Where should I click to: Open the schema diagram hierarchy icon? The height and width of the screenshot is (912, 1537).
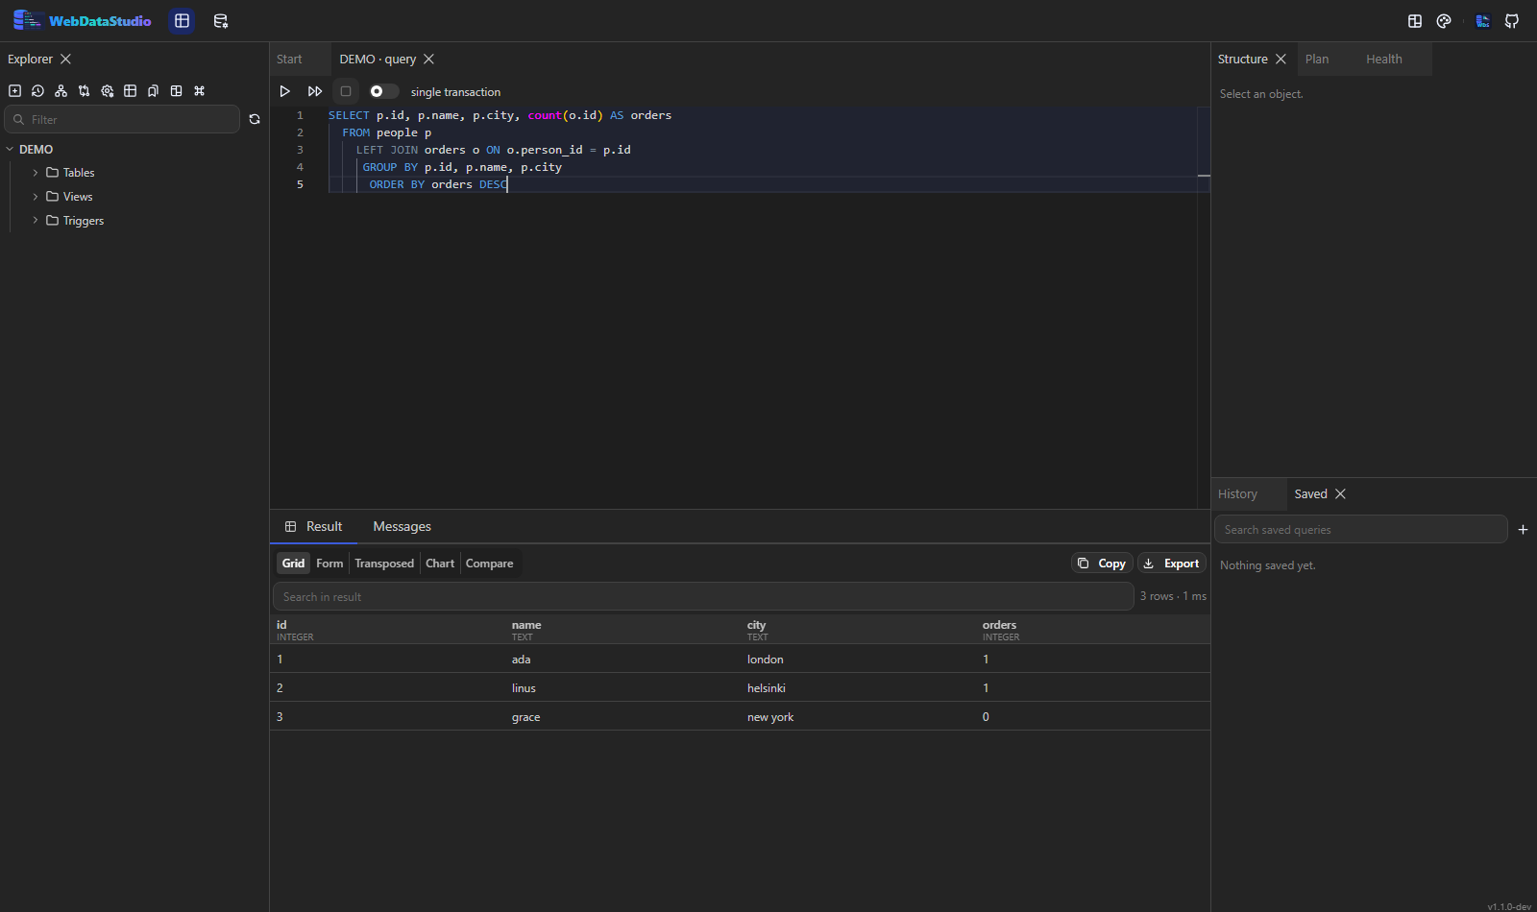click(61, 91)
